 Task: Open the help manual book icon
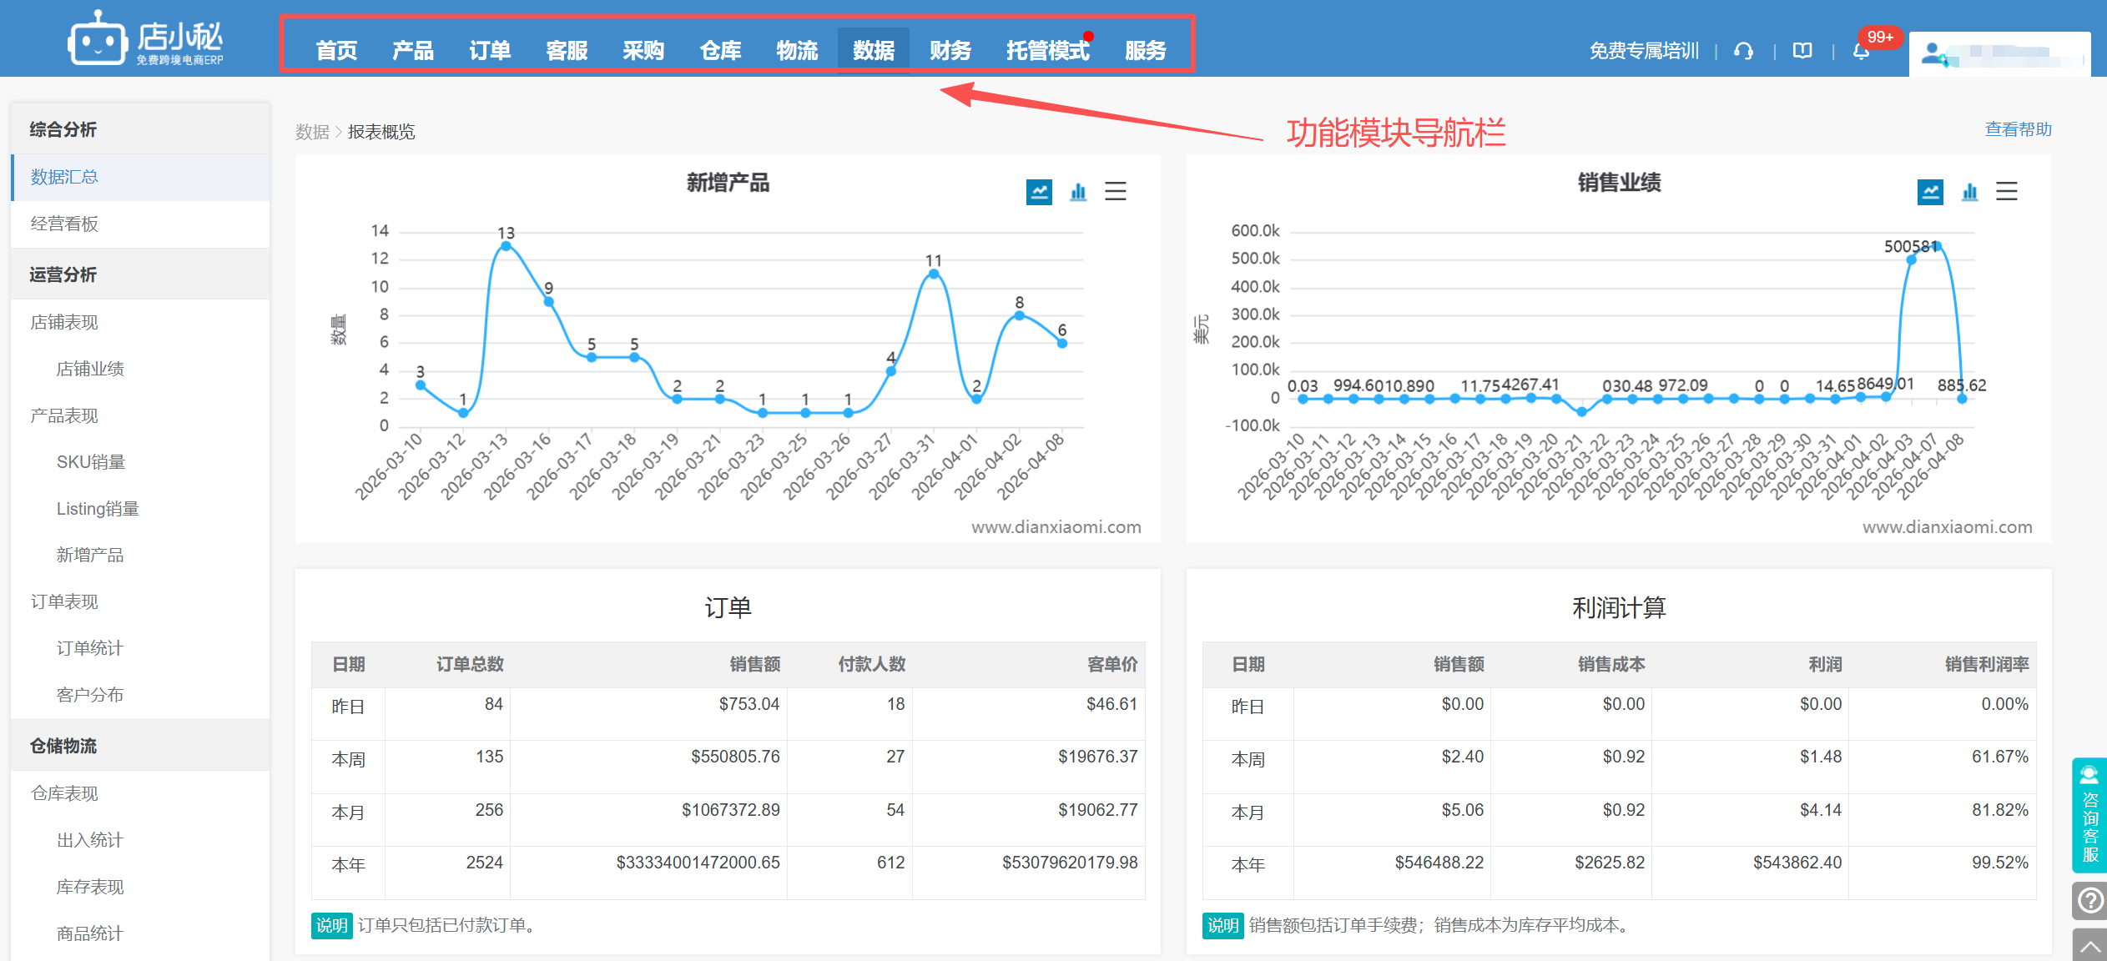point(1802,52)
